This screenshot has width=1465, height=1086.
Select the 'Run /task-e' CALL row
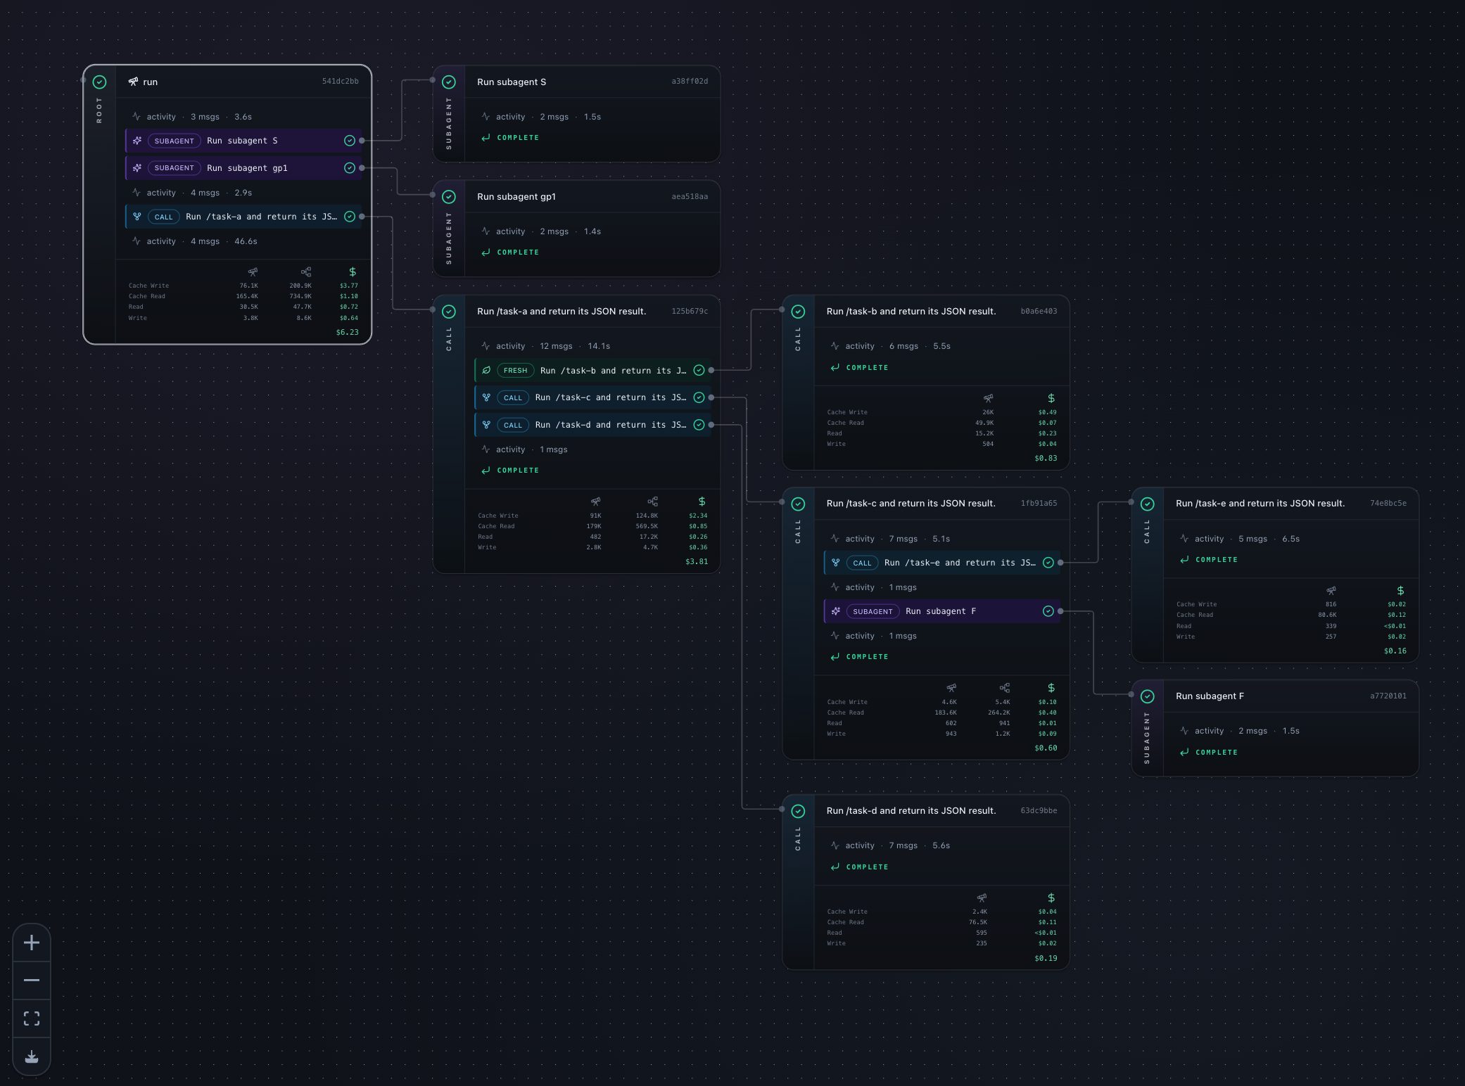(942, 563)
